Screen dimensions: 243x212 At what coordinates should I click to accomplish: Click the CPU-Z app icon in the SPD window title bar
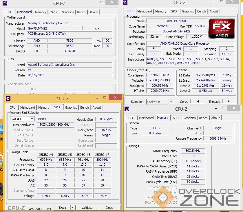tap(8, 98)
